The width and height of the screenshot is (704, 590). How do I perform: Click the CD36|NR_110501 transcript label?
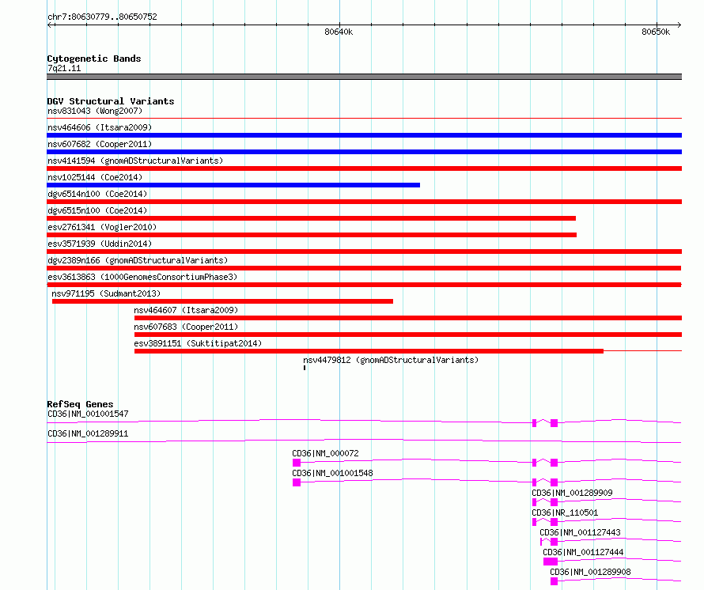coord(565,512)
